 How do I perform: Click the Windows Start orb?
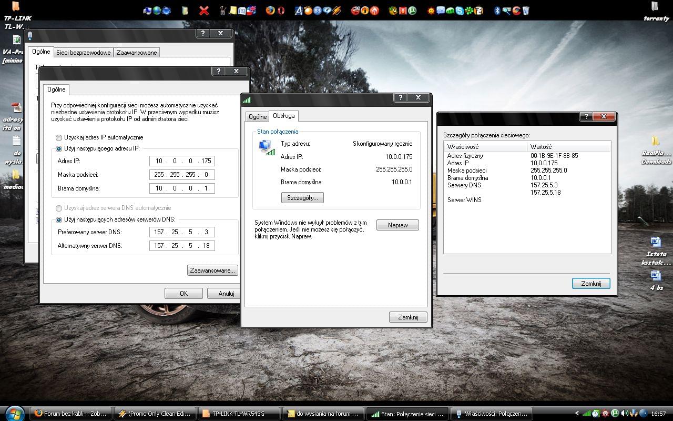tap(14, 413)
